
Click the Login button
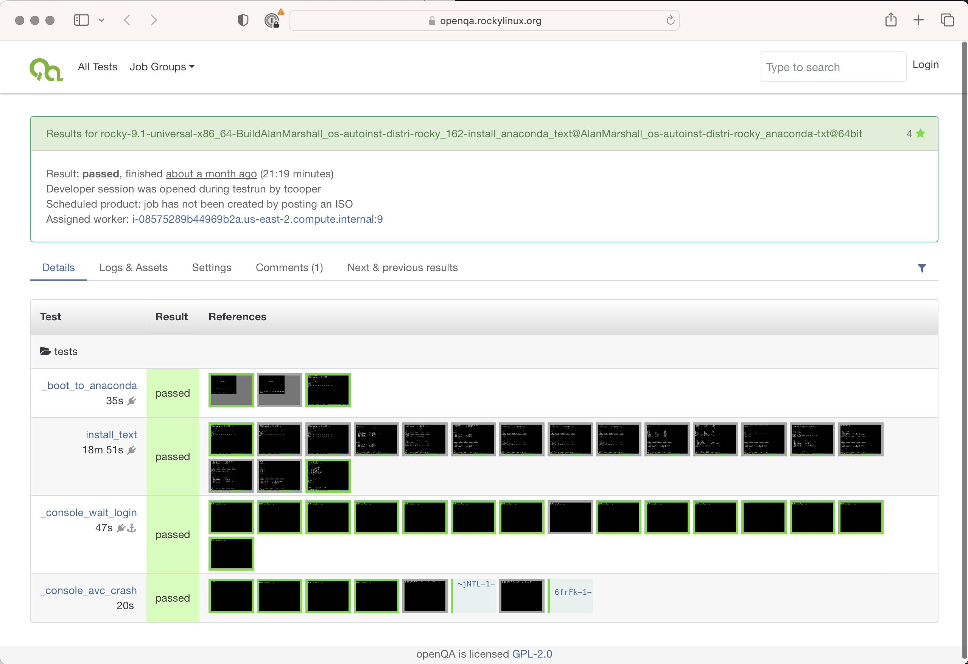coord(925,65)
